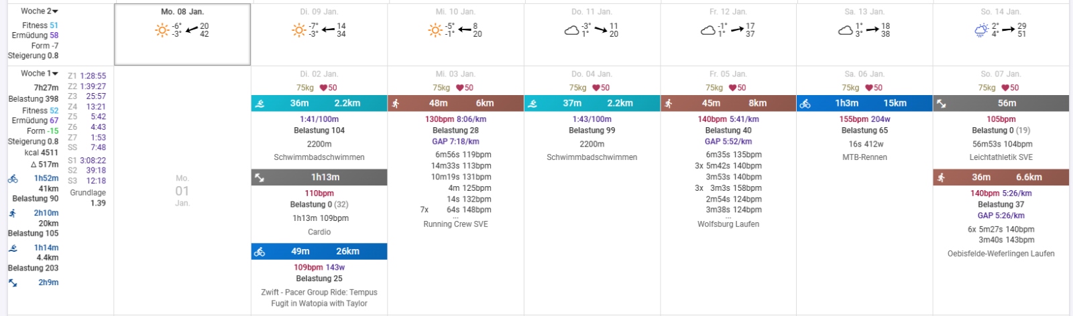Click running icon on the 36m 6.6km run
The height and width of the screenshot is (316, 1073).
942,177
